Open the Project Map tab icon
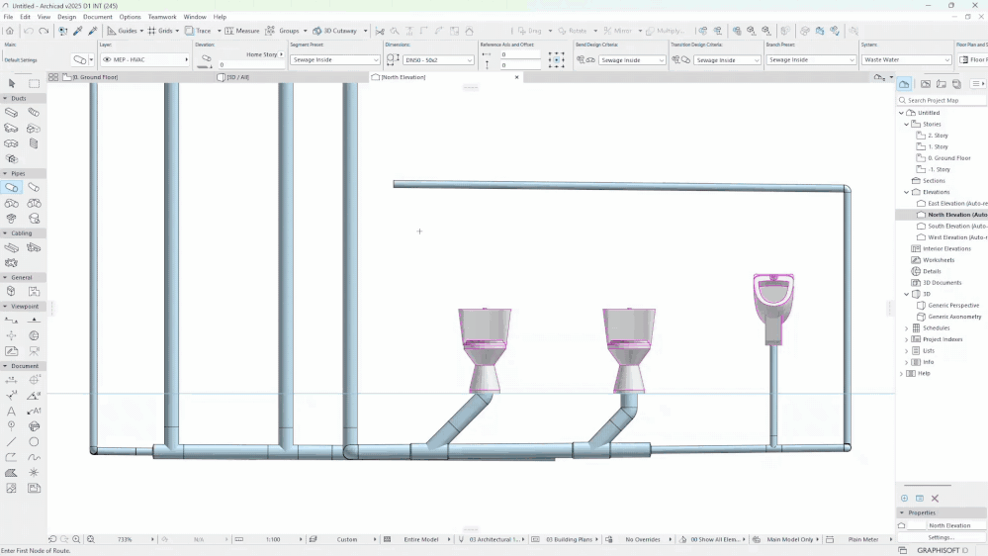 pyautogui.click(x=904, y=84)
